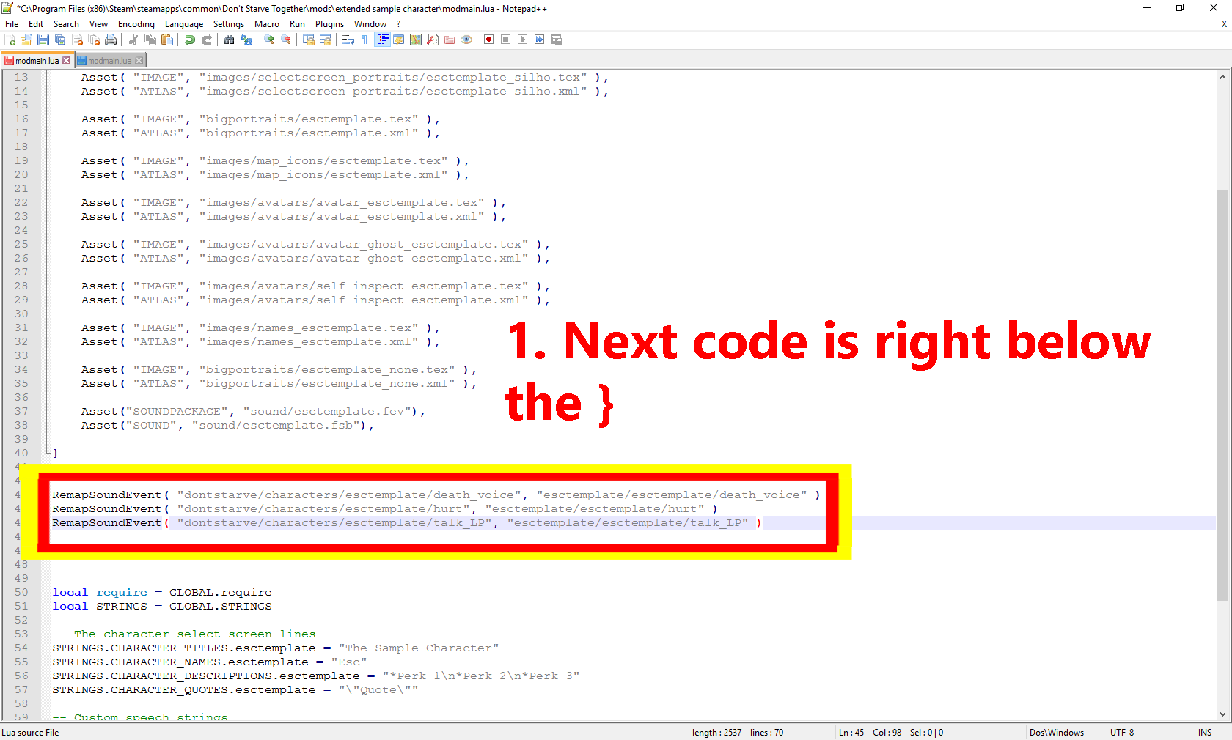Click the Close document toolbar icon
This screenshot has width=1232, height=740.
pyautogui.click(x=77, y=40)
